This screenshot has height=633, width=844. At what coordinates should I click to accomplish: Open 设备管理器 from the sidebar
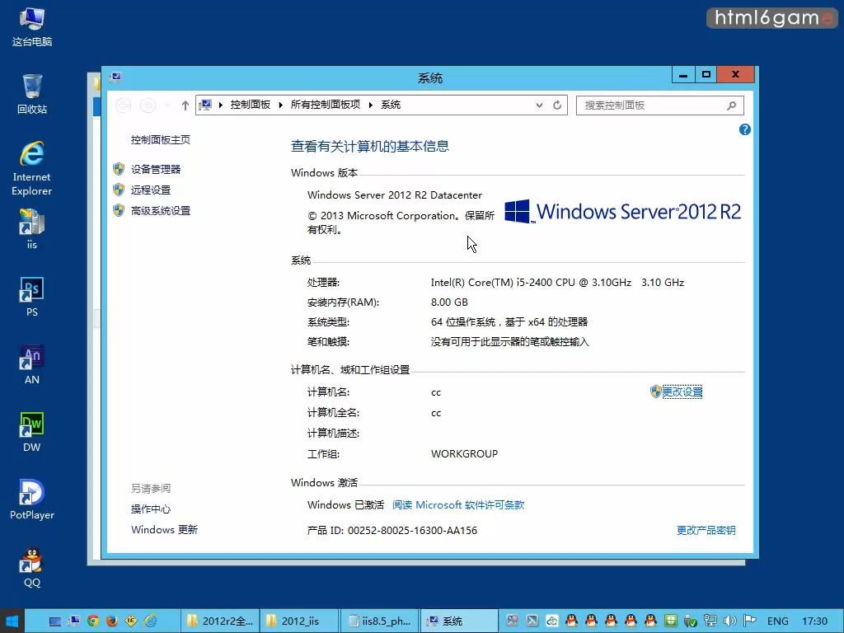[156, 170]
